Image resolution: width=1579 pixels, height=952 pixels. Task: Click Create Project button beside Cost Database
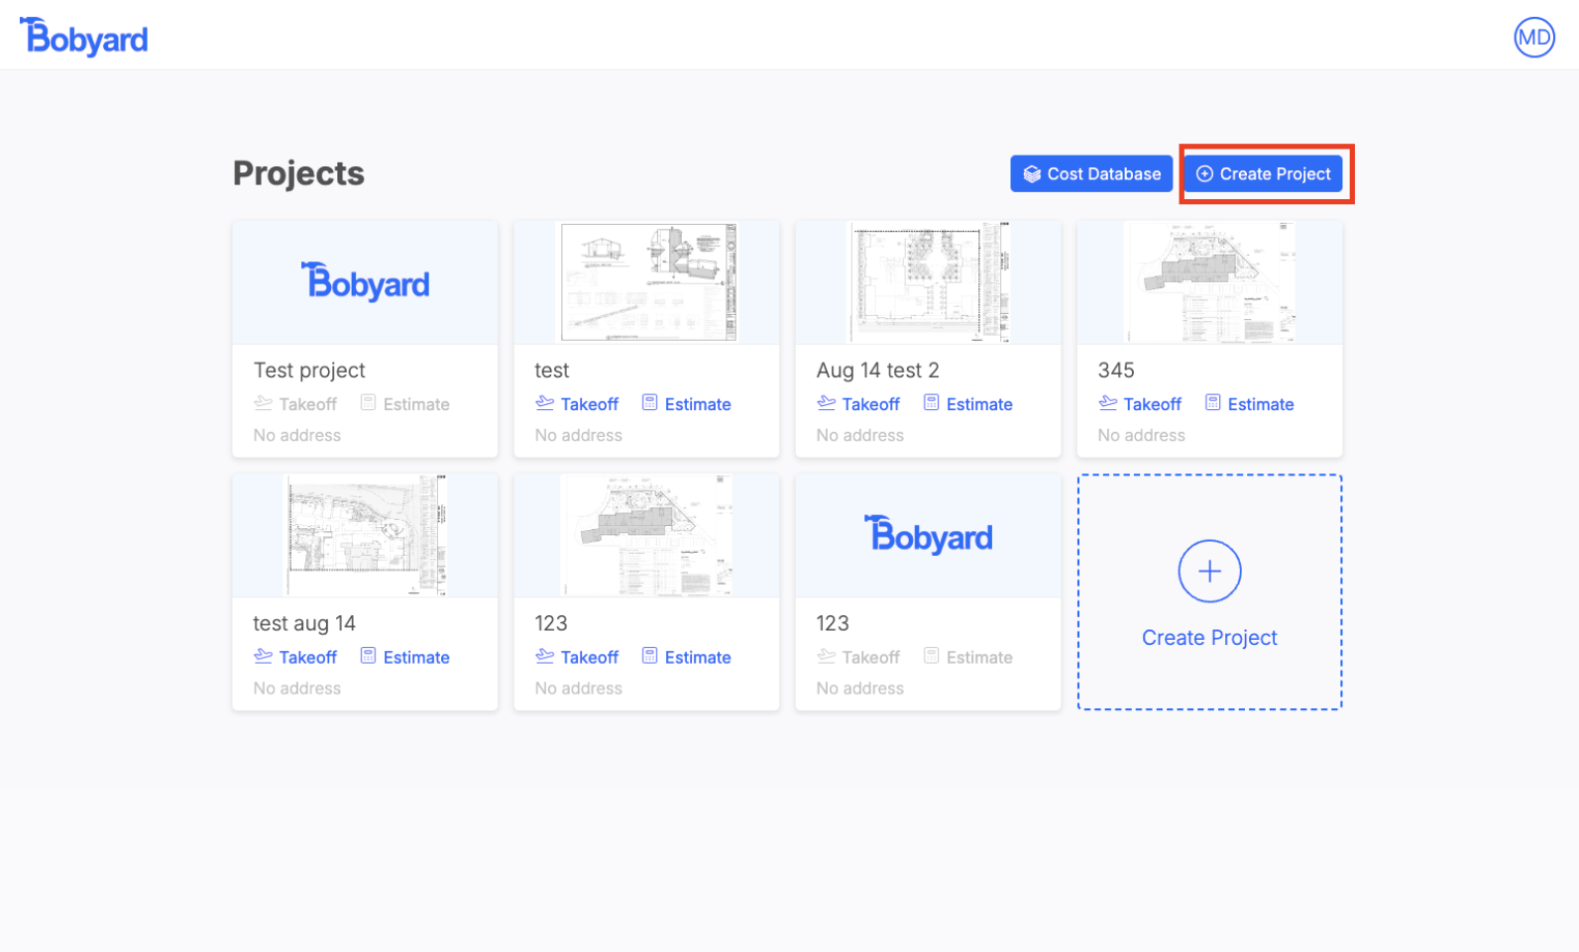1264,173
